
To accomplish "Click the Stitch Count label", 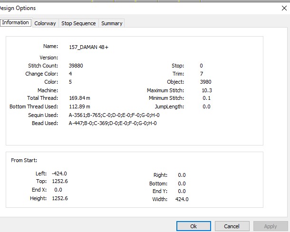I will 43,66.
